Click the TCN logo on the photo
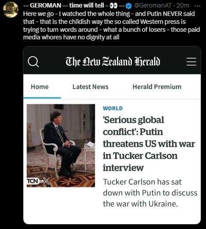 tap(33, 181)
